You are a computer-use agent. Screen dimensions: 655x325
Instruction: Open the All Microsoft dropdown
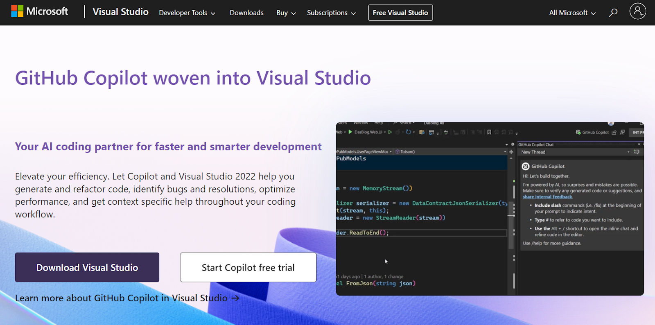click(572, 13)
